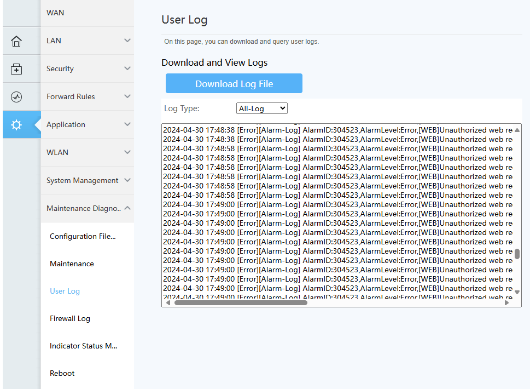Open Configuration File page
Viewport: 530px width, 389px height.
[x=83, y=236]
